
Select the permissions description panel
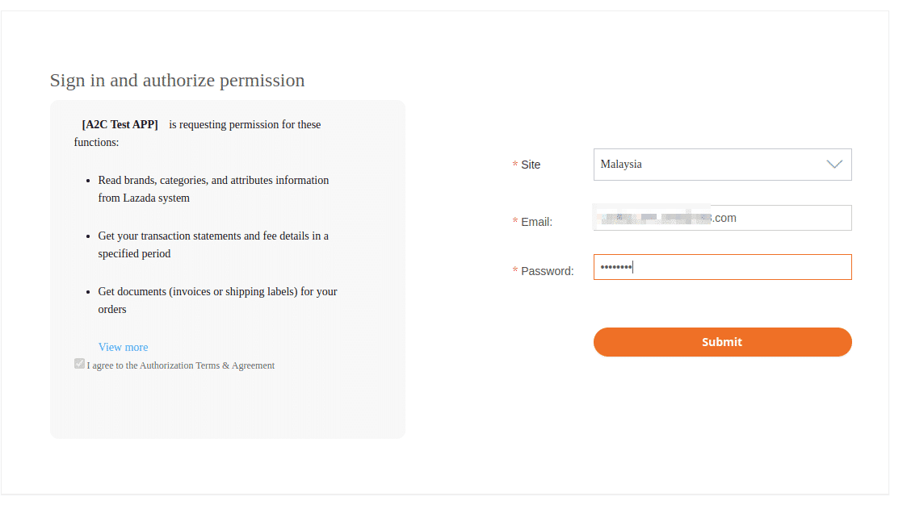pyautogui.click(x=227, y=269)
